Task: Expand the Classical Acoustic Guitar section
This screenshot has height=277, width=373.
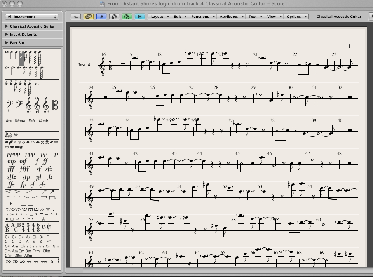Action: (32, 26)
